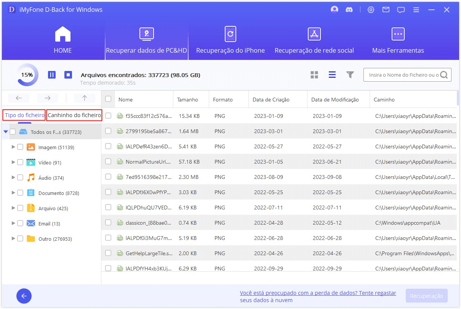Open the mail envelope icon

point(386,10)
